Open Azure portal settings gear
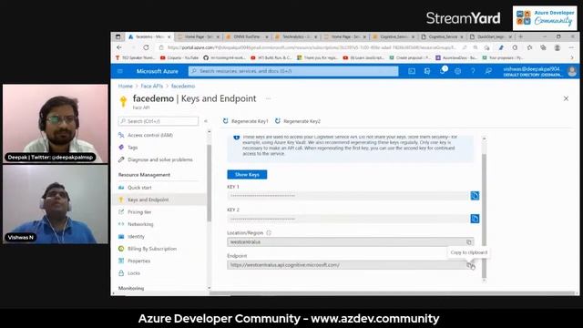This screenshot has width=583, height=328. (457, 71)
